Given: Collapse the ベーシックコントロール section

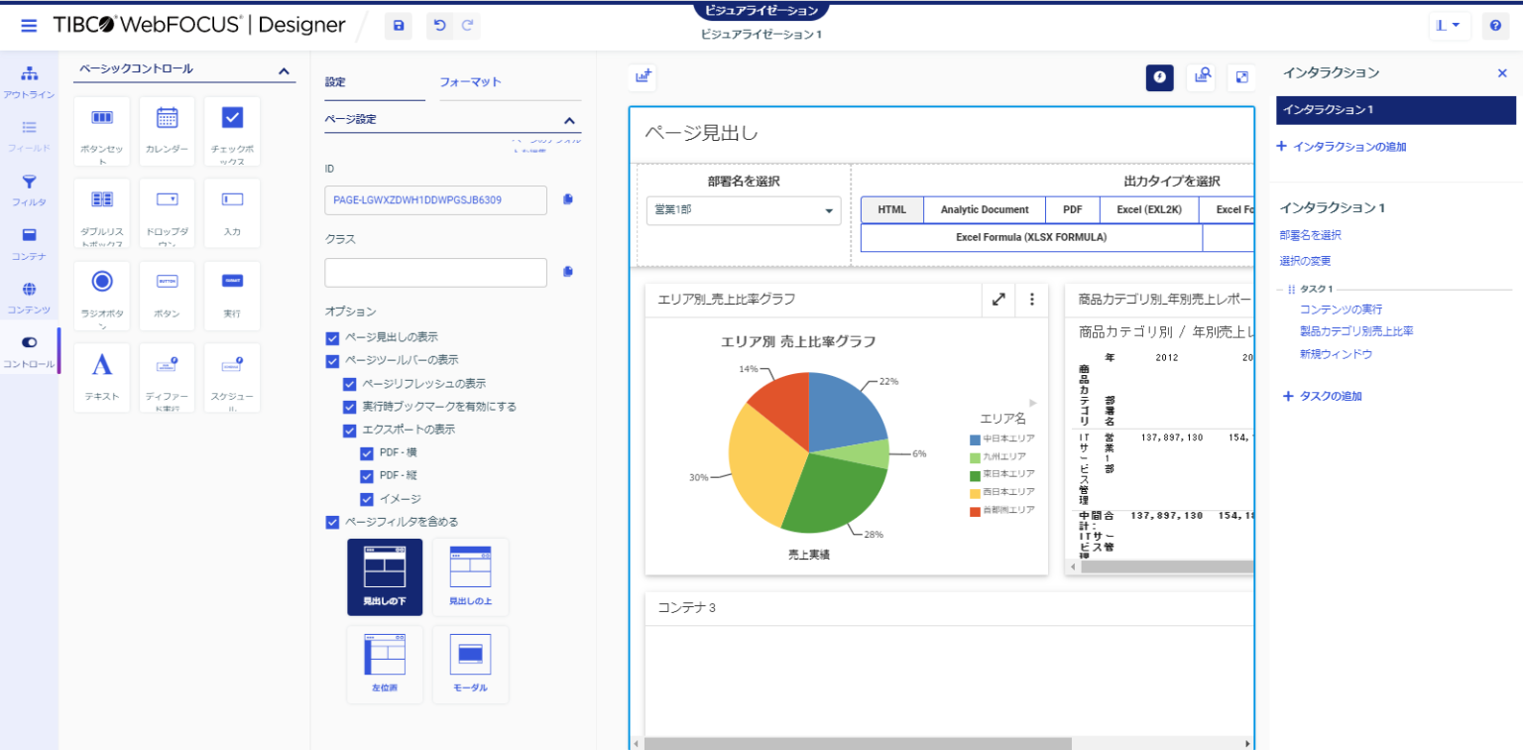Looking at the screenshot, I should 284,70.
